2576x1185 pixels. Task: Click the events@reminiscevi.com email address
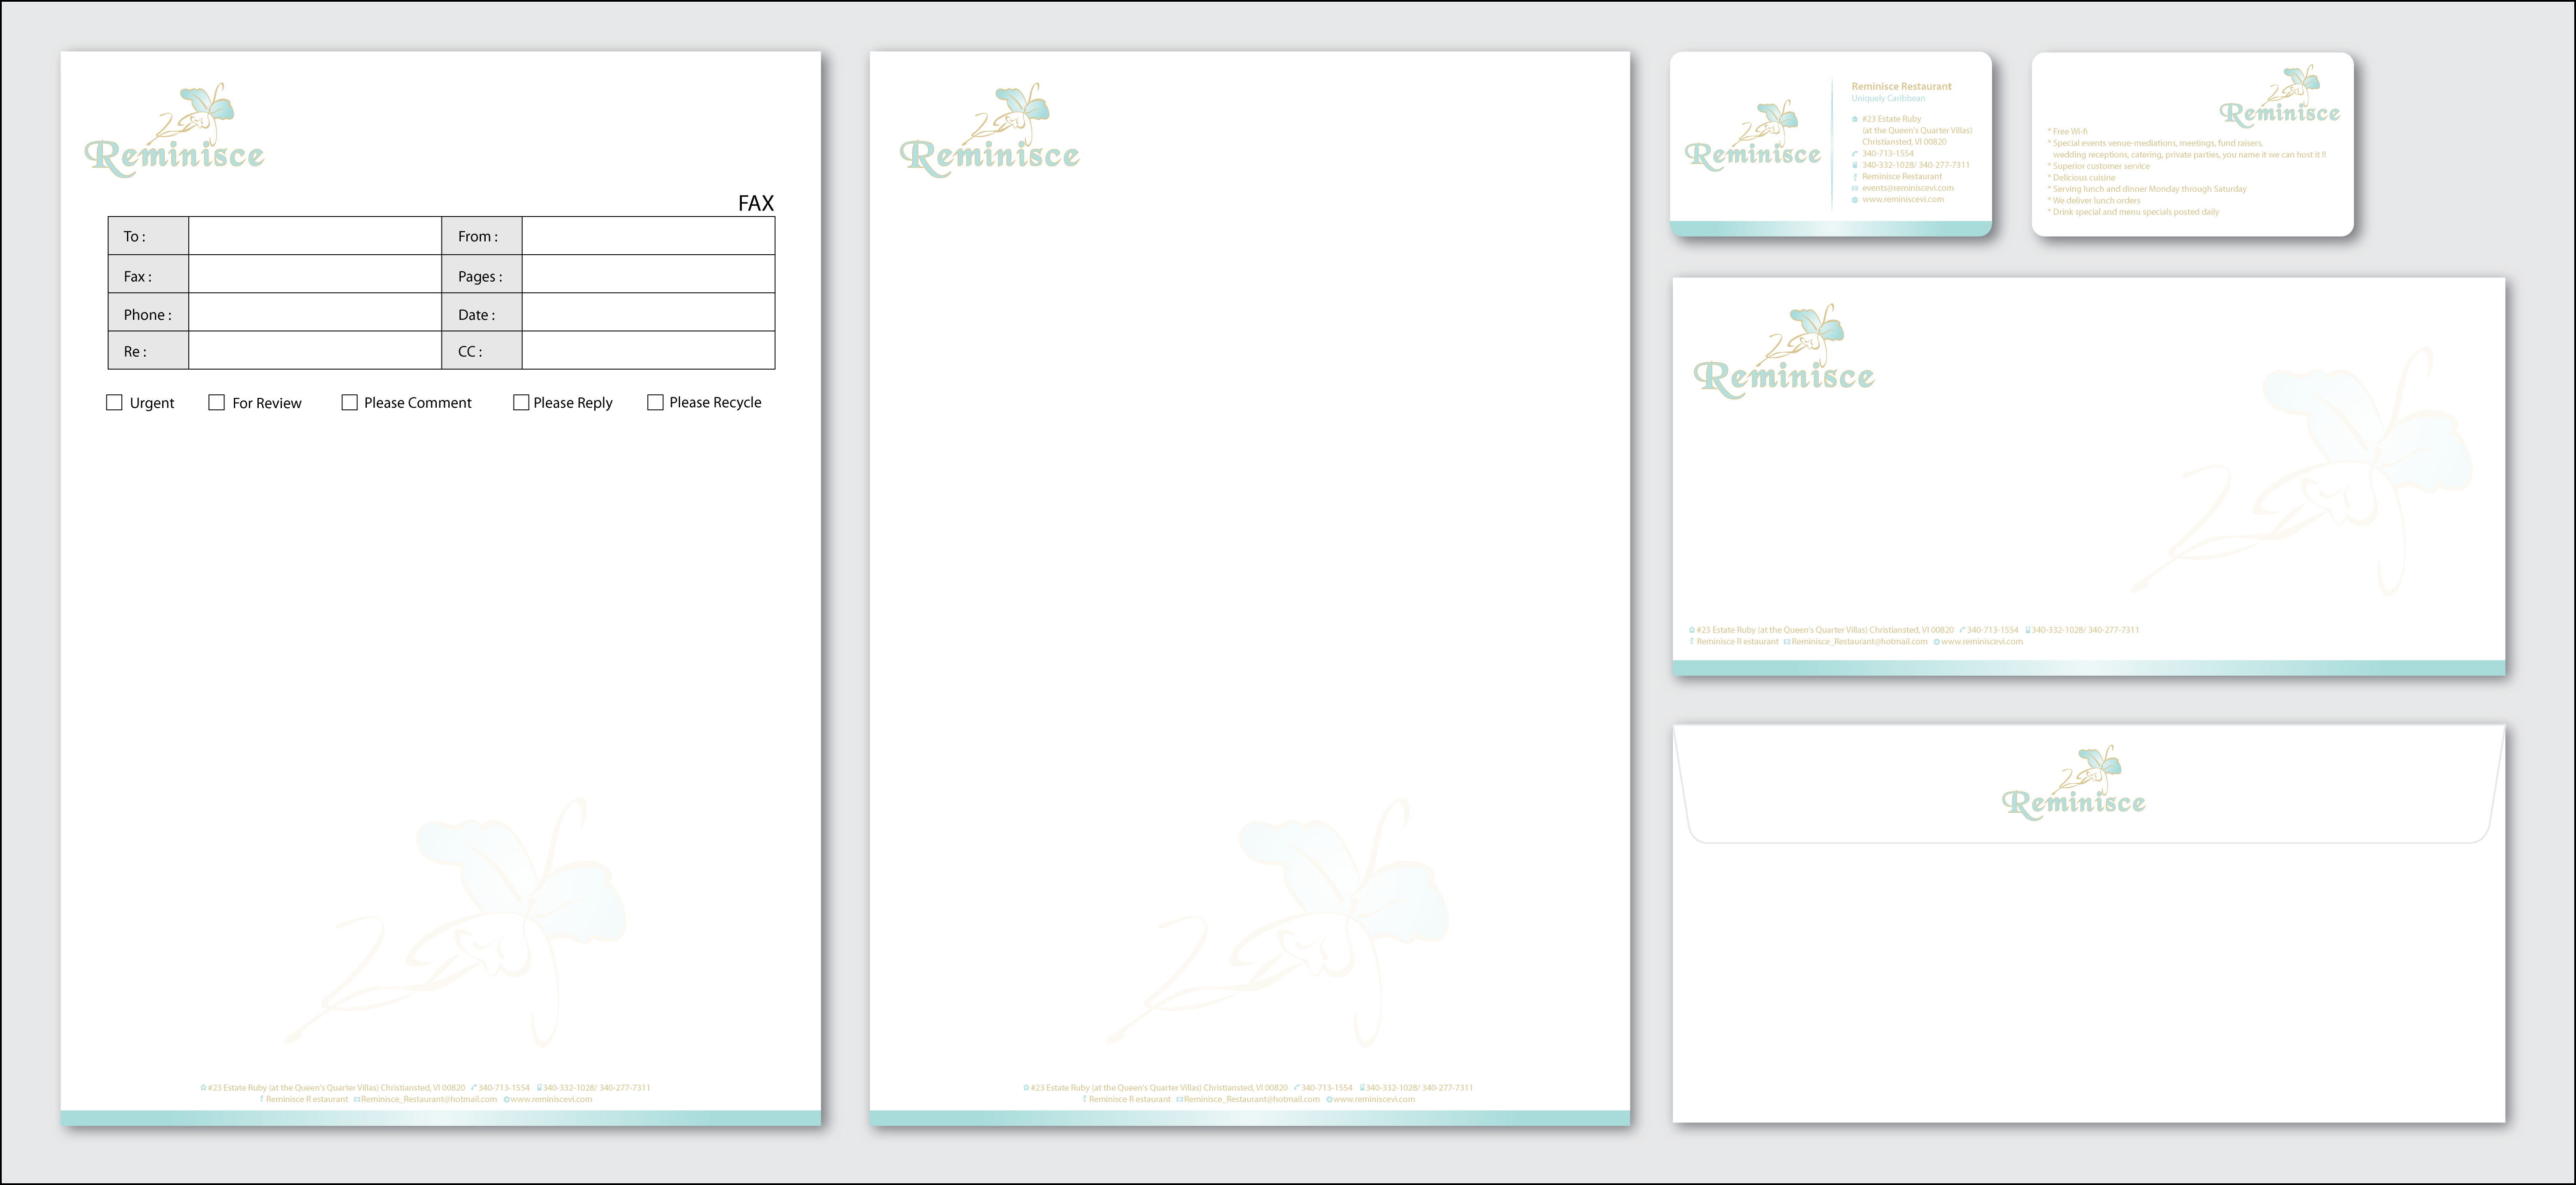(x=1907, y=188)
